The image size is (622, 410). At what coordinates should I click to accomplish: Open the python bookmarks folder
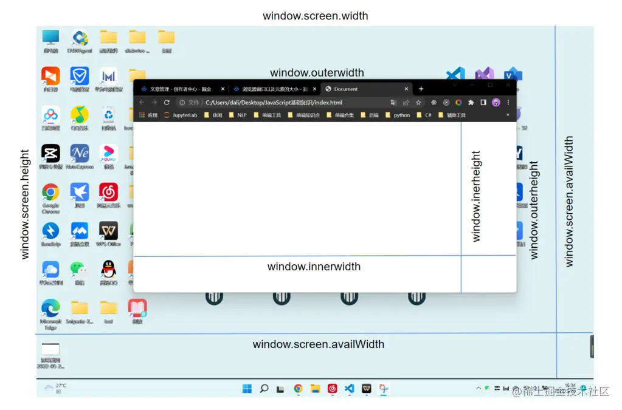[398, 115]
